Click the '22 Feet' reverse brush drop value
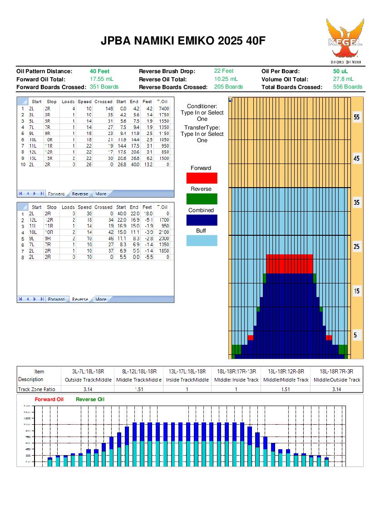Image resolution: width=375 pixels, height=531 pixels. point(224,71)
